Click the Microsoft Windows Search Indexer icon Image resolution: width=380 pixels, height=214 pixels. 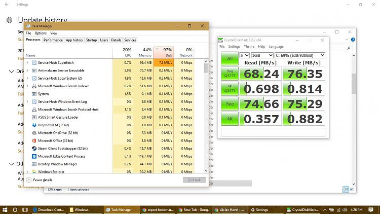(34, 86)
